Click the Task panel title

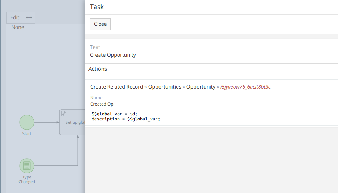tap(97, 7)
